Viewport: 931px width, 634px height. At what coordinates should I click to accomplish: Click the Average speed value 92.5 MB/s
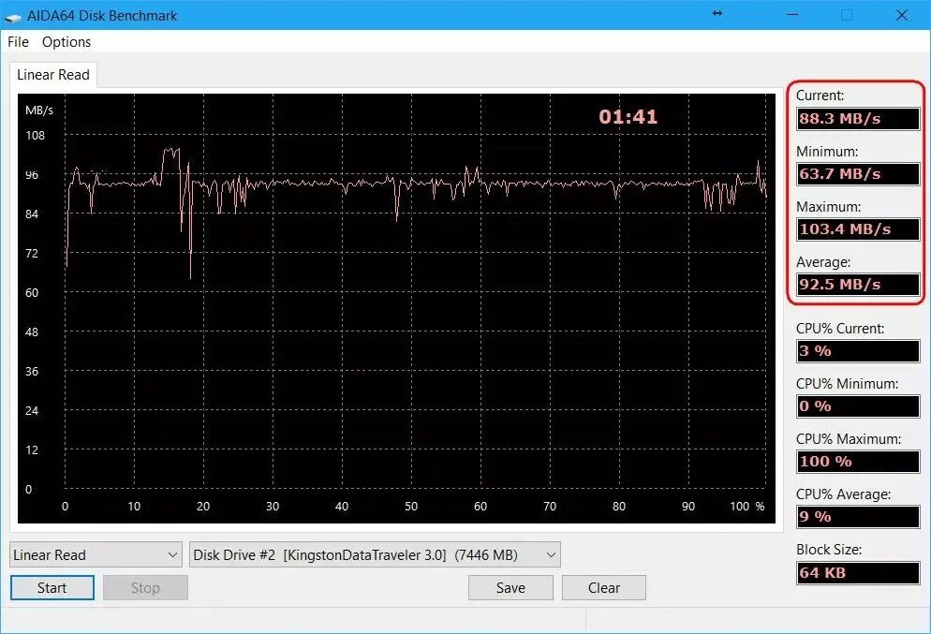tap(858, 285)
